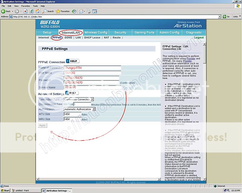Click the Forward arrow icon
The image size is (242, 193).
point(17,11)
